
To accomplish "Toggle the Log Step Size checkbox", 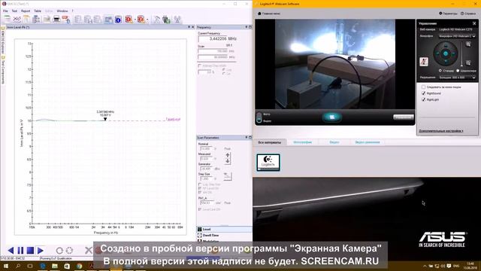I will click(x=200, y=184).
